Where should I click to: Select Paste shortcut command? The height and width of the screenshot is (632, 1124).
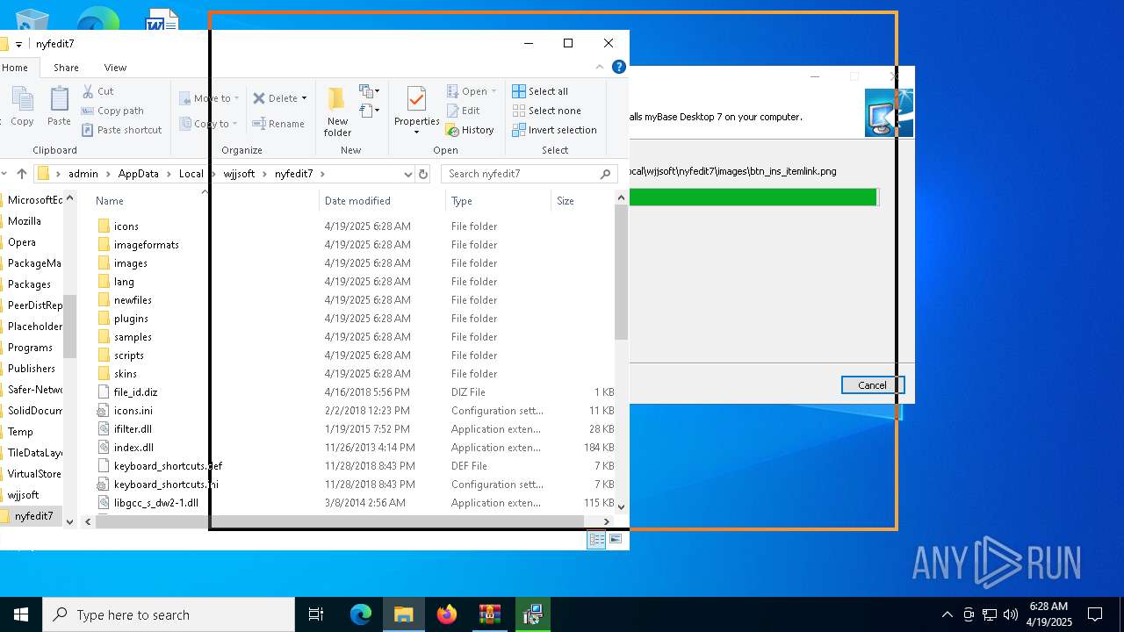[121, 130]
